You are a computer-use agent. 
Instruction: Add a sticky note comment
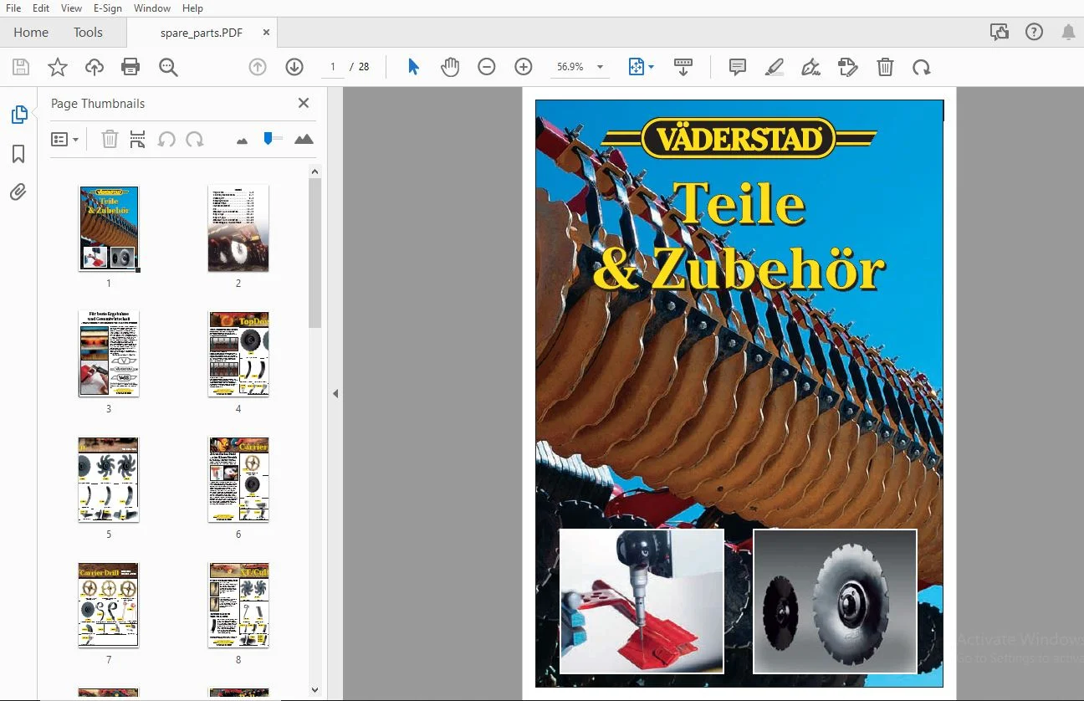(x=738, y=67)
